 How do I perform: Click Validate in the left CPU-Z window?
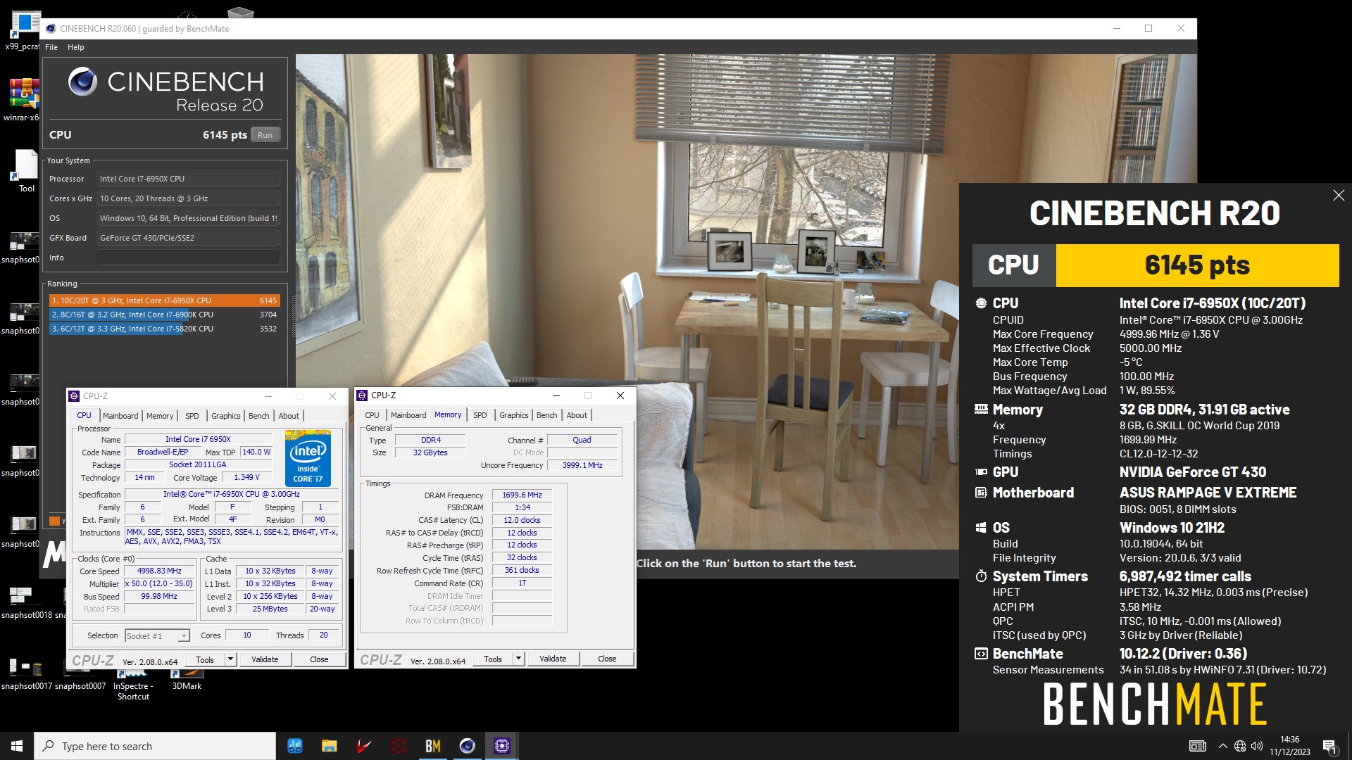[x=265, y=659]
